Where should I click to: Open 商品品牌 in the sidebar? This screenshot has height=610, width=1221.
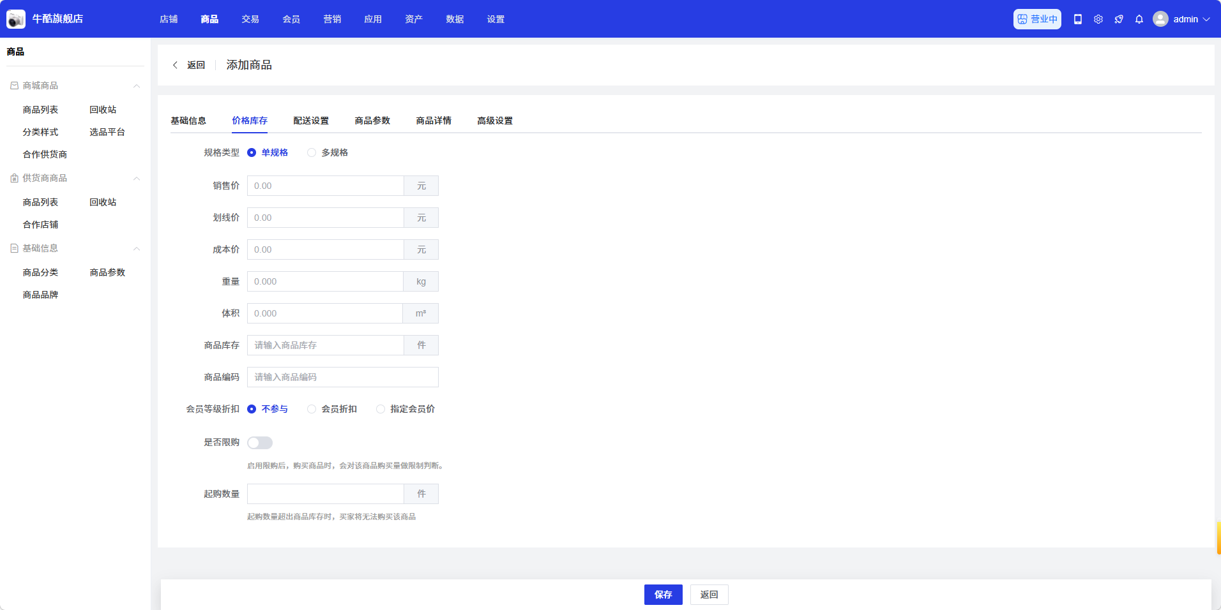(40, 295)
